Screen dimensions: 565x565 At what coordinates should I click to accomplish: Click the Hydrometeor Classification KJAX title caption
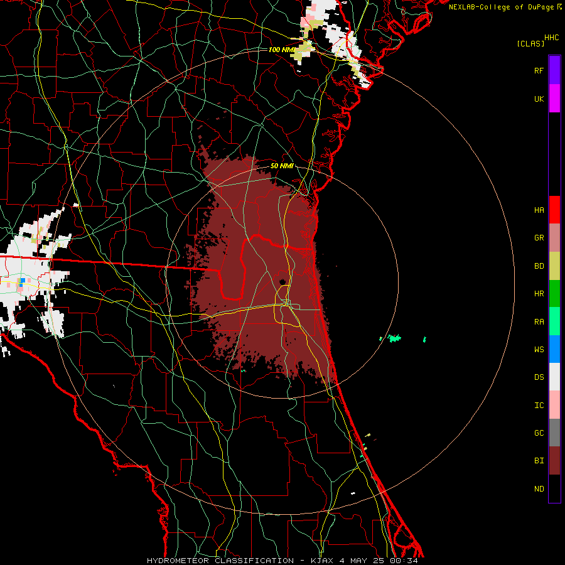point(282,561)
